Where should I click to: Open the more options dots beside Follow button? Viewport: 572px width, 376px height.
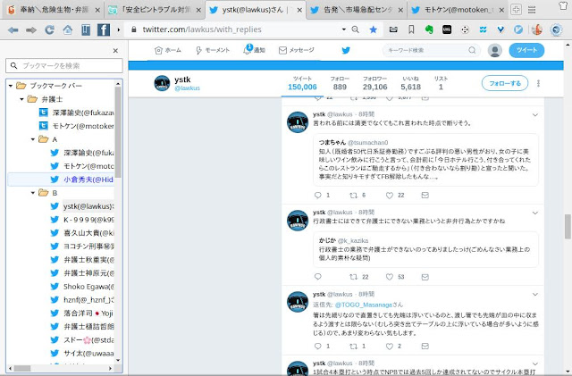[538, 84]
